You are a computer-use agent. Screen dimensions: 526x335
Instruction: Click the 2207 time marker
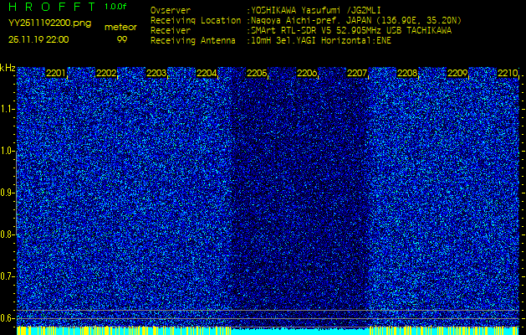click(x=357, y=73)
